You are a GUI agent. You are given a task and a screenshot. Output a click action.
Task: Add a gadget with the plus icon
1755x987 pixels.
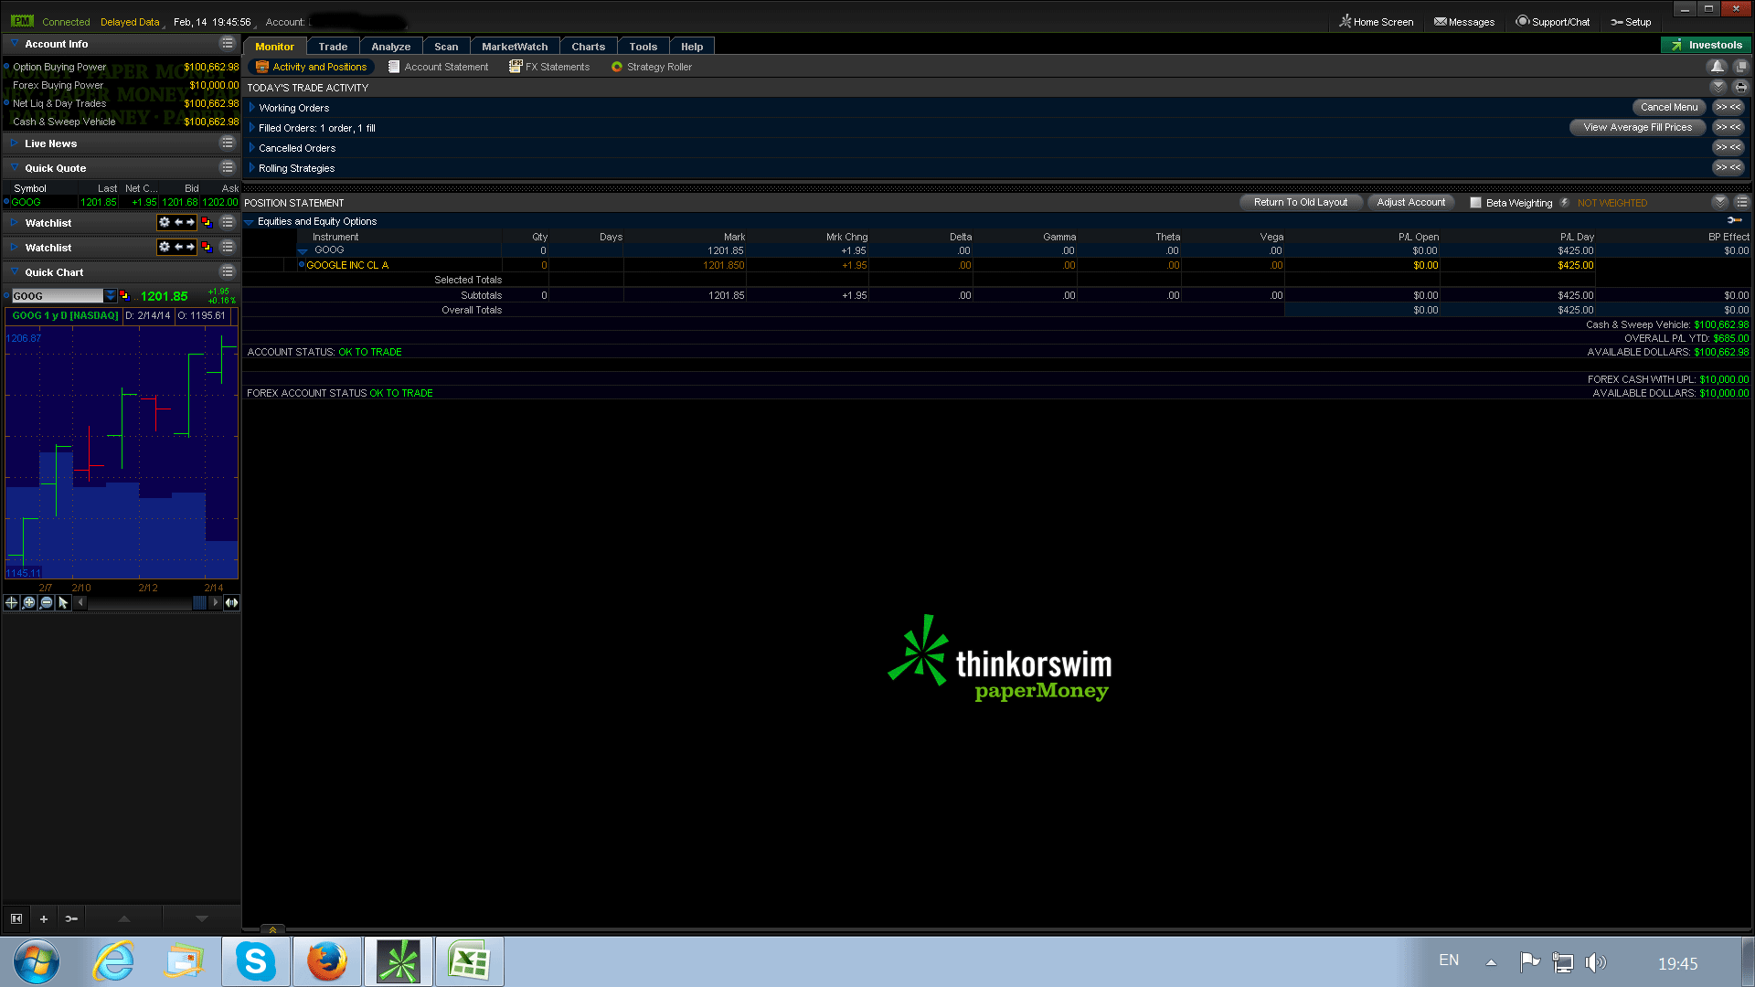pos(43,918)
